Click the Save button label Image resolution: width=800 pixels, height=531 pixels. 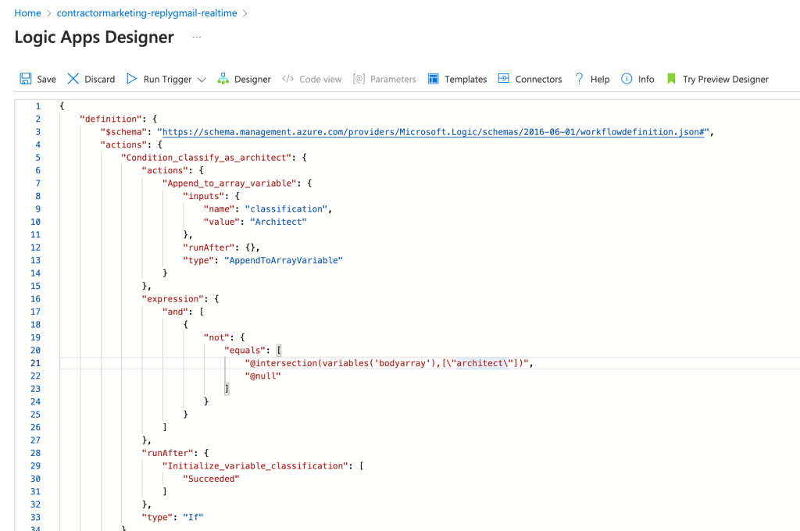(x=46, y=79)
